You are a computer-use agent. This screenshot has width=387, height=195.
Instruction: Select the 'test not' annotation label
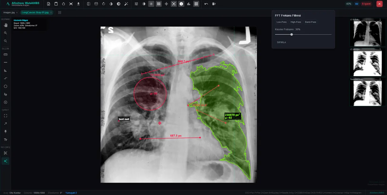pos(124,119)
